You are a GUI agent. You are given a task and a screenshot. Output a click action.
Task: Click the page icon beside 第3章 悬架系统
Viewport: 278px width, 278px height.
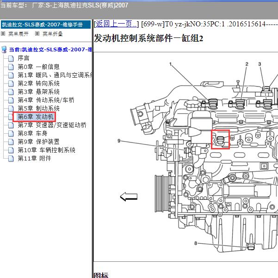point(11,92)
